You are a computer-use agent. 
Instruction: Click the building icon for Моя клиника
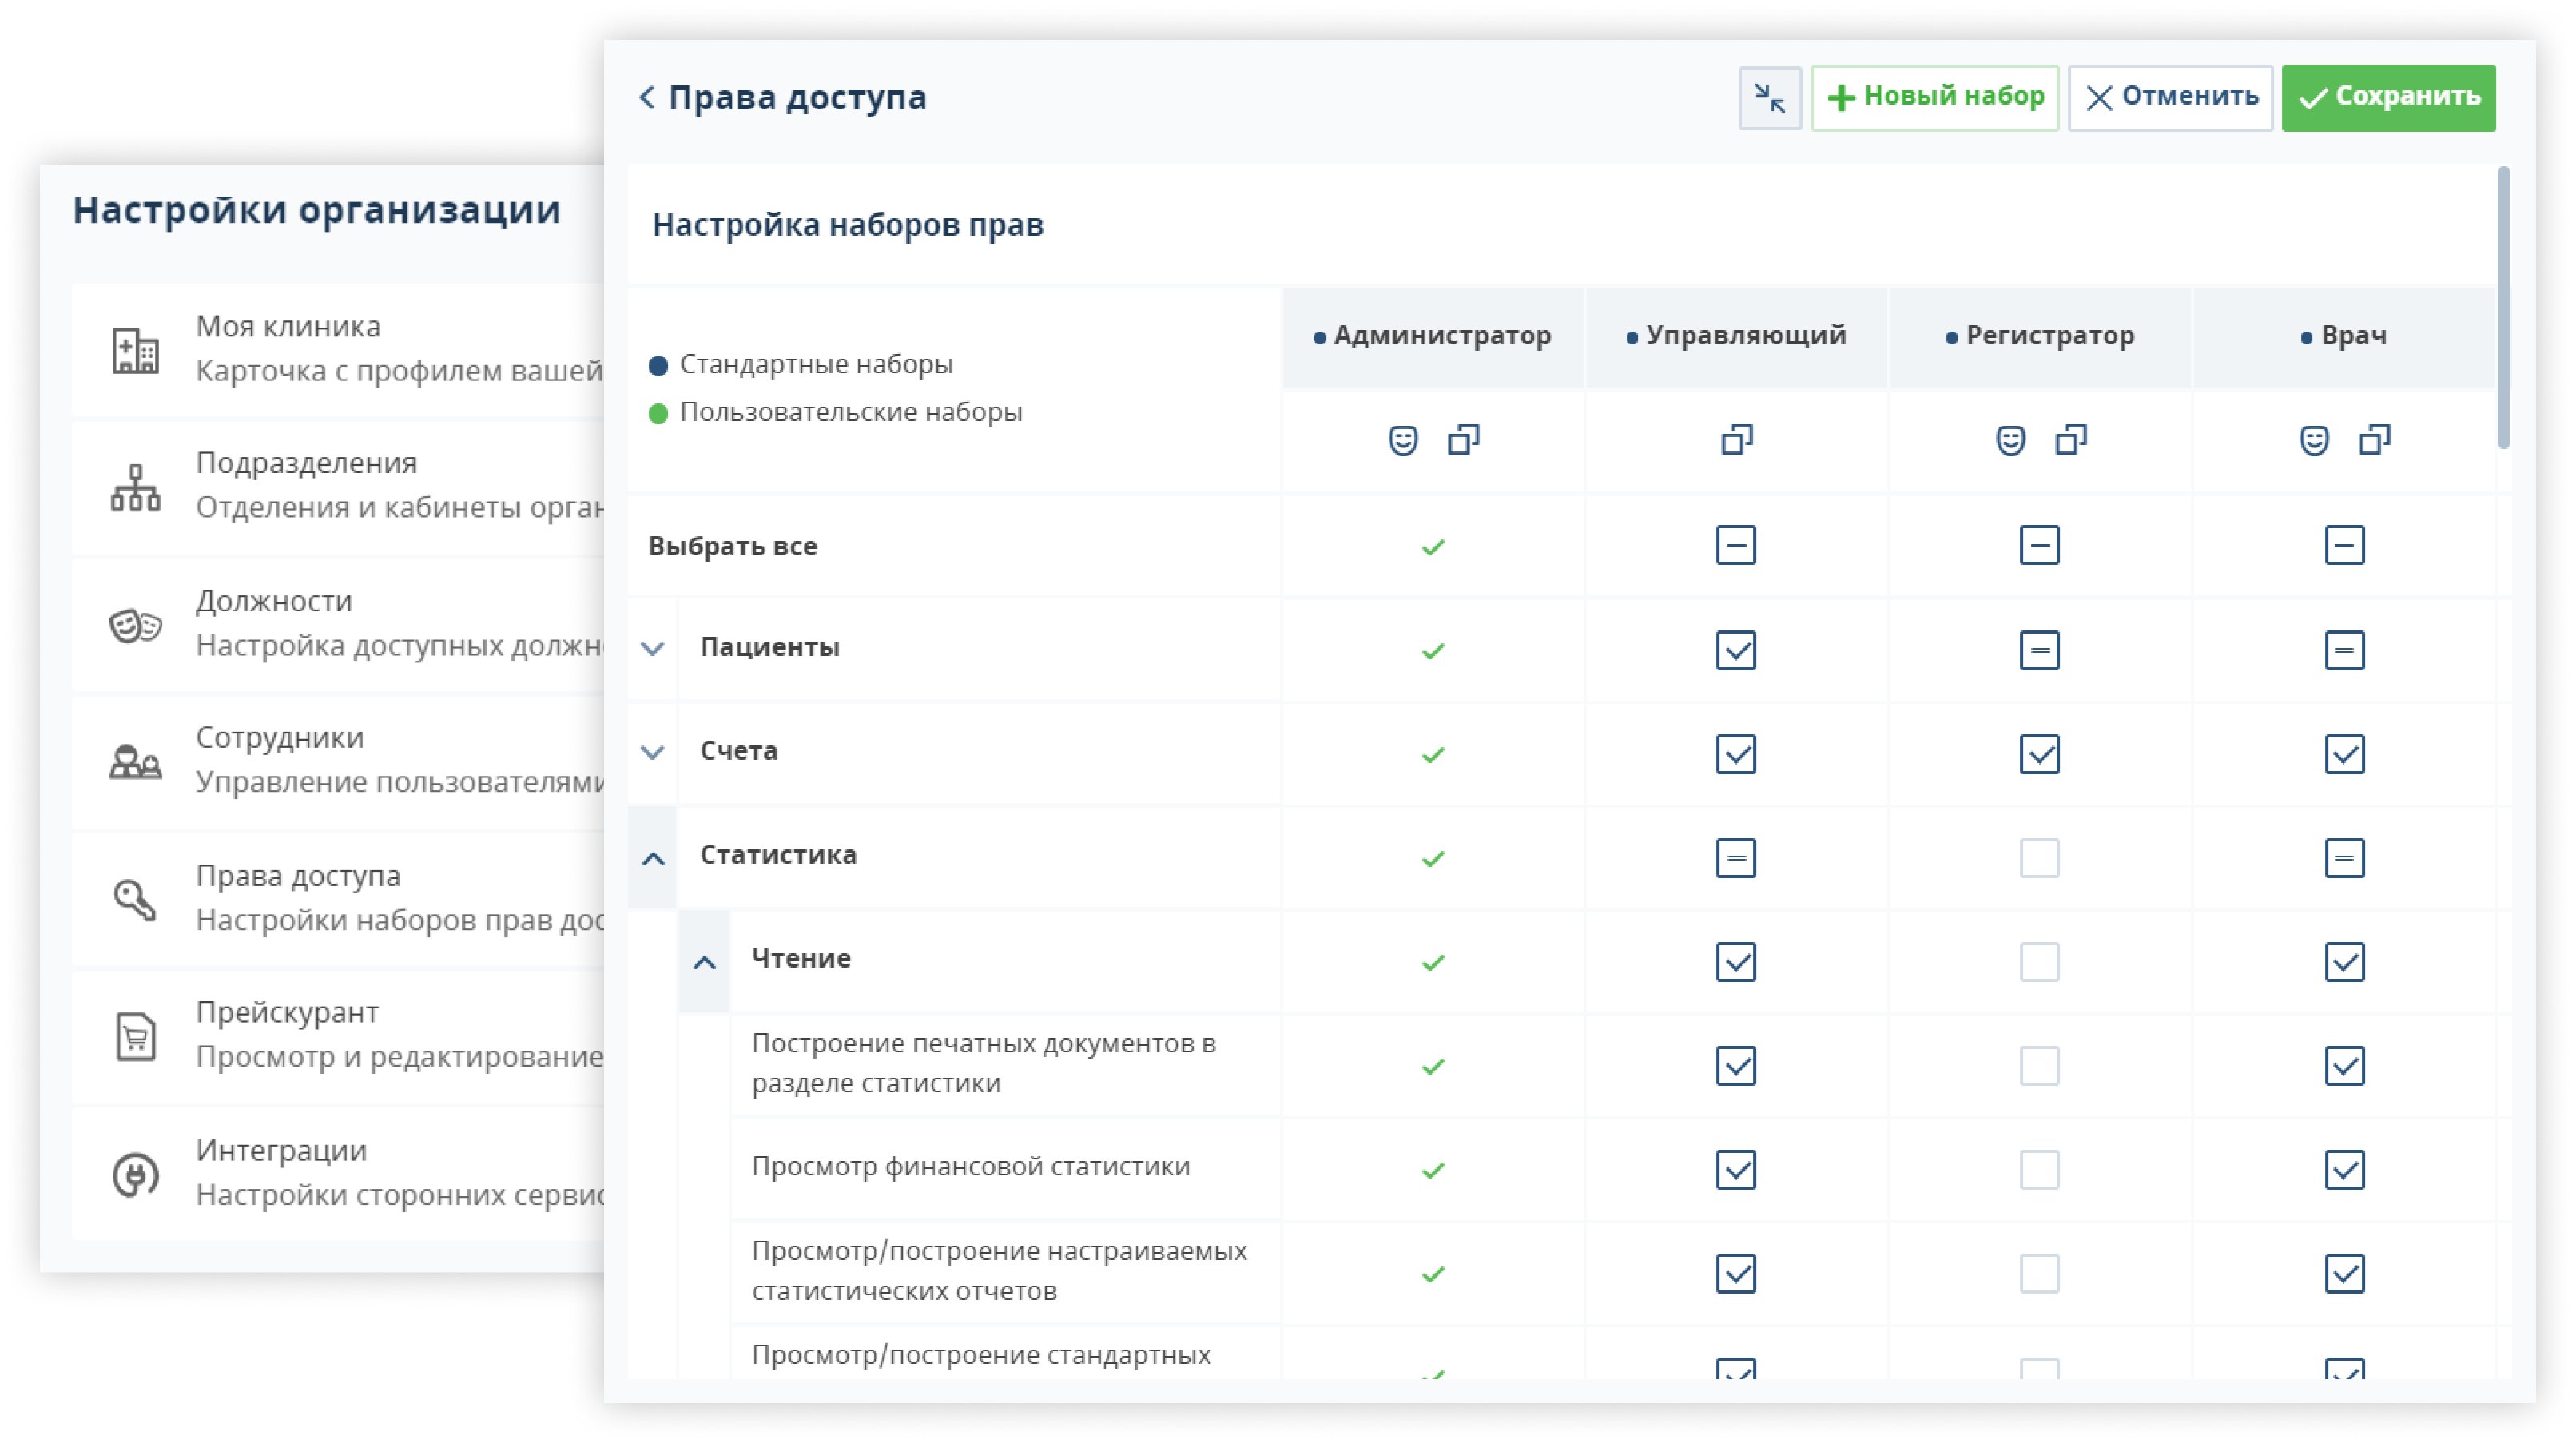pyautogui.click(x=135, y=350)
